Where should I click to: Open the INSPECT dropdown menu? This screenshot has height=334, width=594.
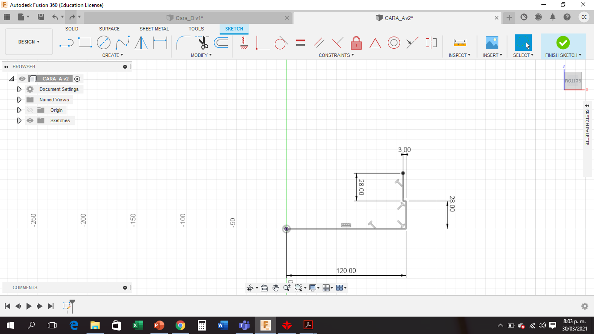pos(460,55)
